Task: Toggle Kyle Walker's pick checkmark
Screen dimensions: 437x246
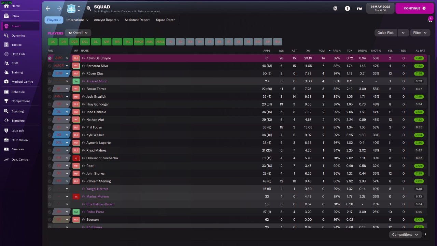Action: (x=50, y=135)
